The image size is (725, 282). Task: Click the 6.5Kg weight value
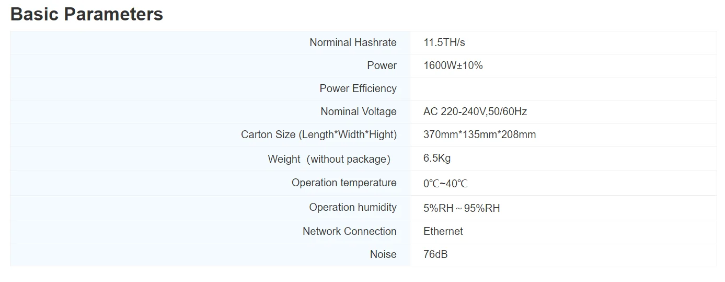[437, 158]
